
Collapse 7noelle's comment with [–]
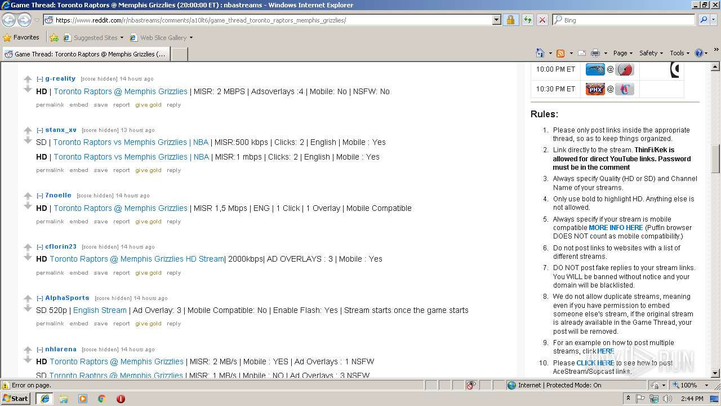click(x=40, y=196)
